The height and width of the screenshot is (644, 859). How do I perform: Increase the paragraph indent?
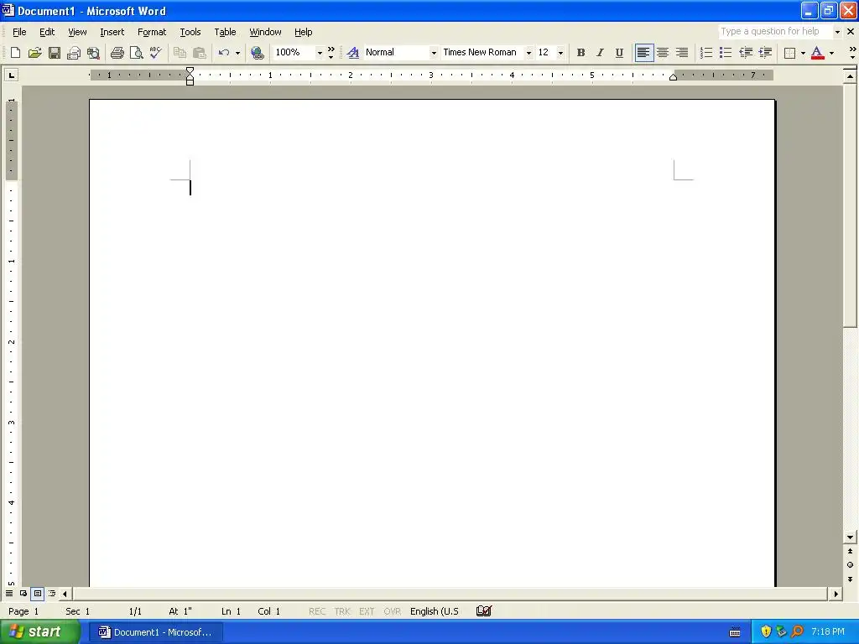click(765, 53)
